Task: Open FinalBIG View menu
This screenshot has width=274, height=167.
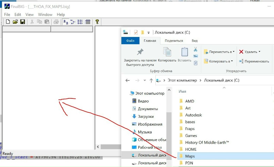Action: [x=29, y=15]
